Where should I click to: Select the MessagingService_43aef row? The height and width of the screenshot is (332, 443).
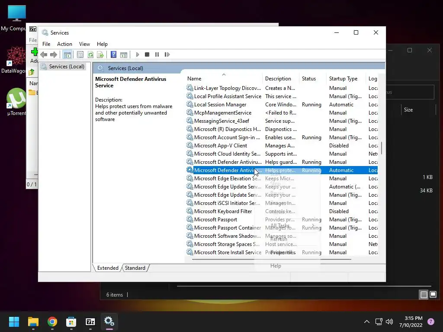click(x=282, y=121)
